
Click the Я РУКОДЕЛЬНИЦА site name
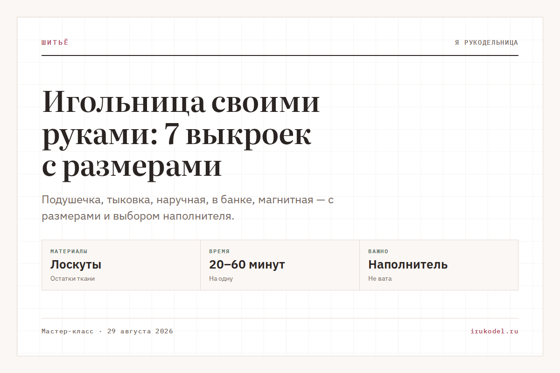coord(486,42)
